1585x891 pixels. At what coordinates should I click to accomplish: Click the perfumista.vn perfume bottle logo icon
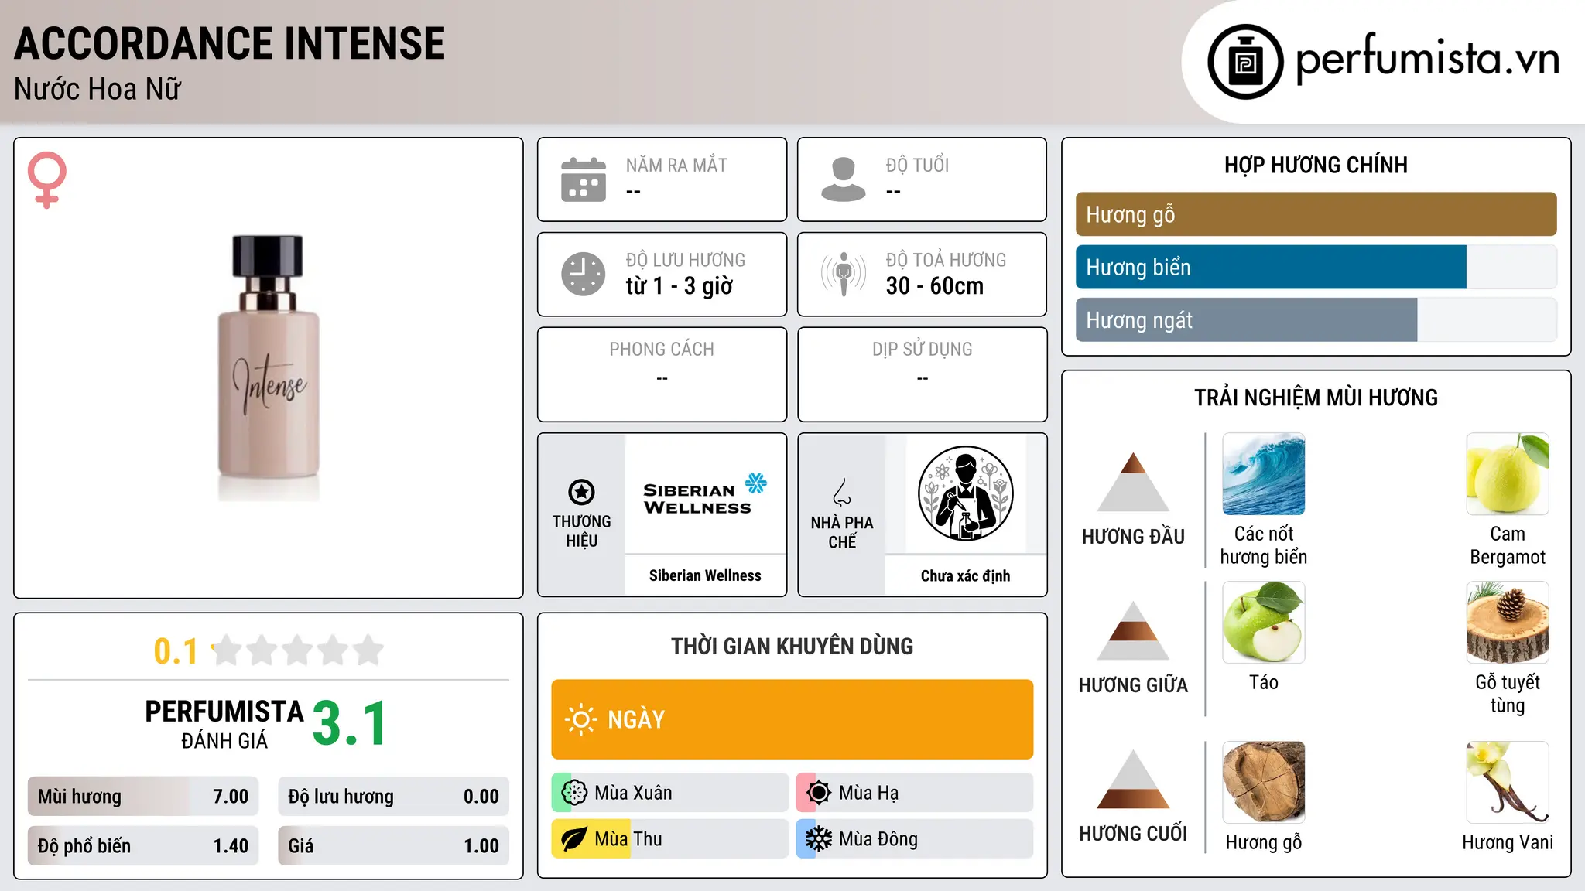click(1245, 62)
